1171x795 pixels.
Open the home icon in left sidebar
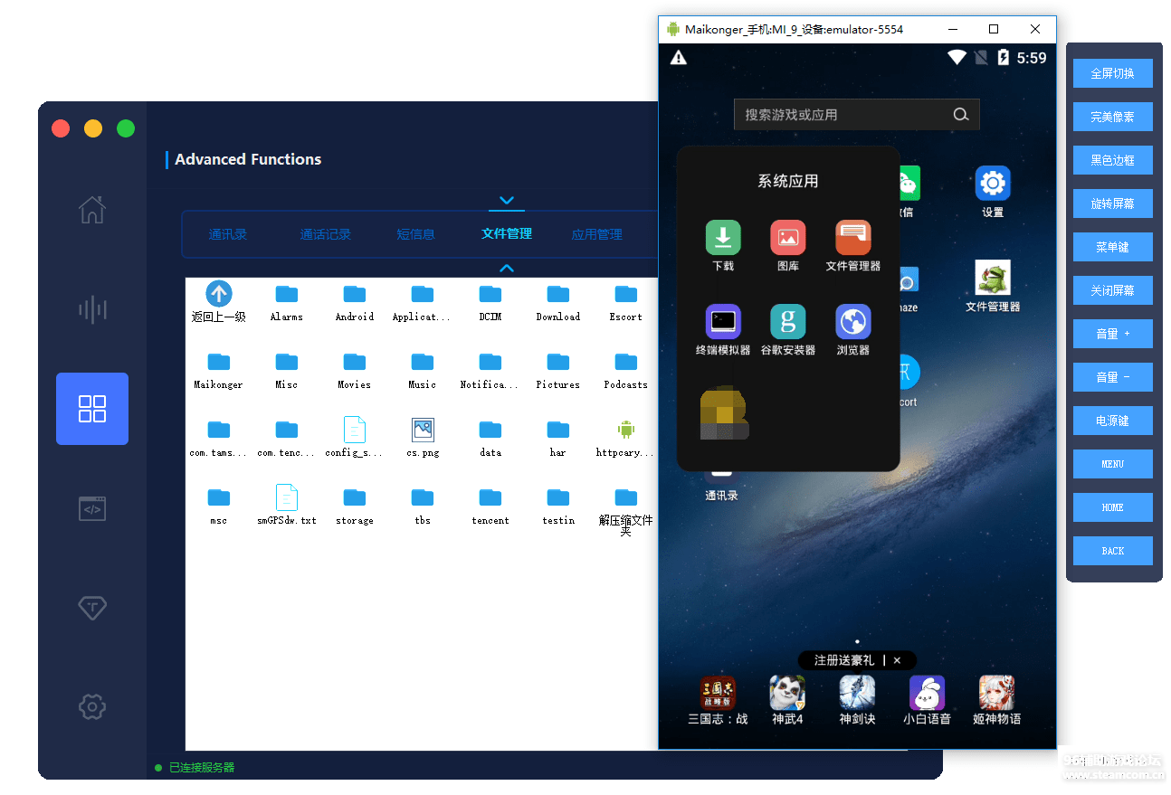pos(92,210)
